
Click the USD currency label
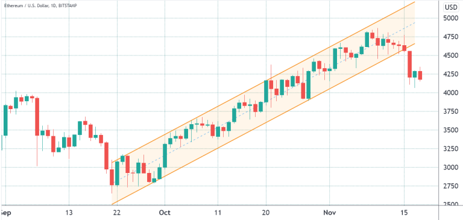coord(452,7)
